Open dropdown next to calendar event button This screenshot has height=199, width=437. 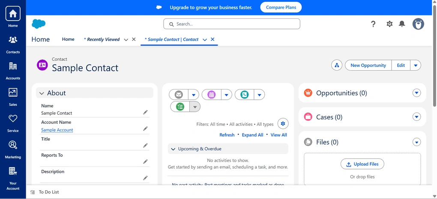point(227,95)
